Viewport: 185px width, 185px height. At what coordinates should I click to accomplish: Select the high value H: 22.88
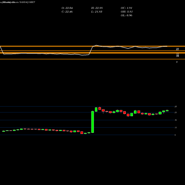97,8
